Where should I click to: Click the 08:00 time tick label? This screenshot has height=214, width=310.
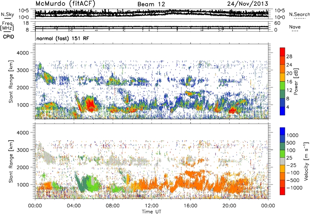(113, 206)
